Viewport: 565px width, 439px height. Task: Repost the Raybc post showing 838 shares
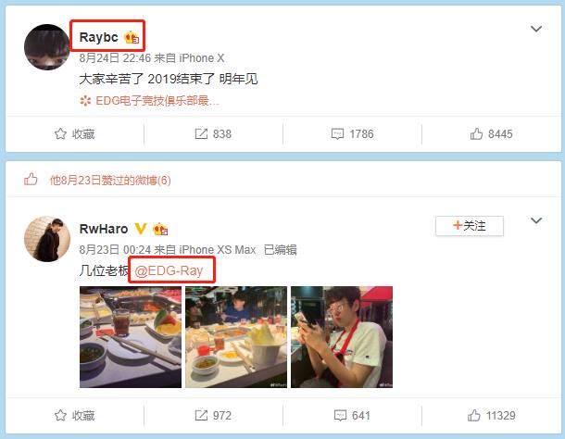(x=213, y=134)
